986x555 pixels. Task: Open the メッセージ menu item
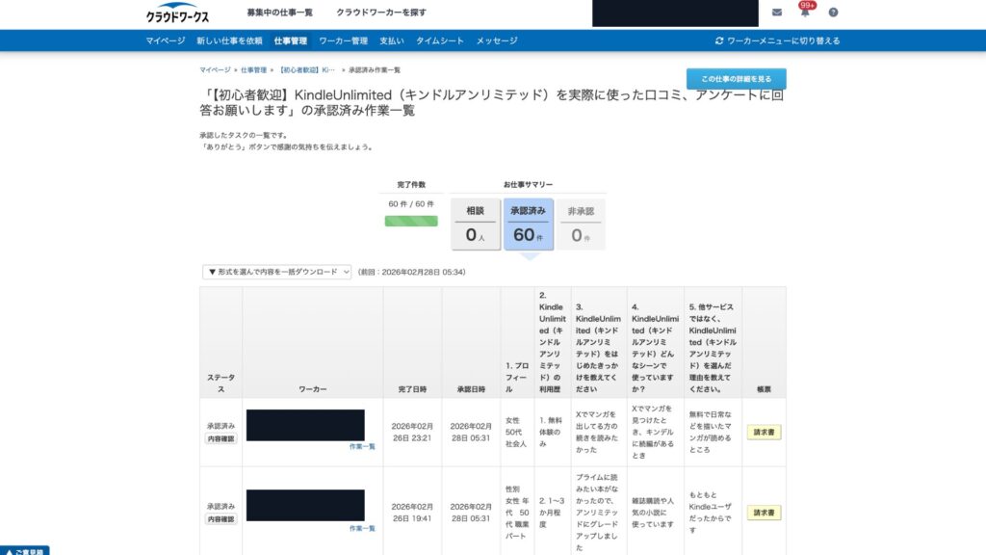496,40
